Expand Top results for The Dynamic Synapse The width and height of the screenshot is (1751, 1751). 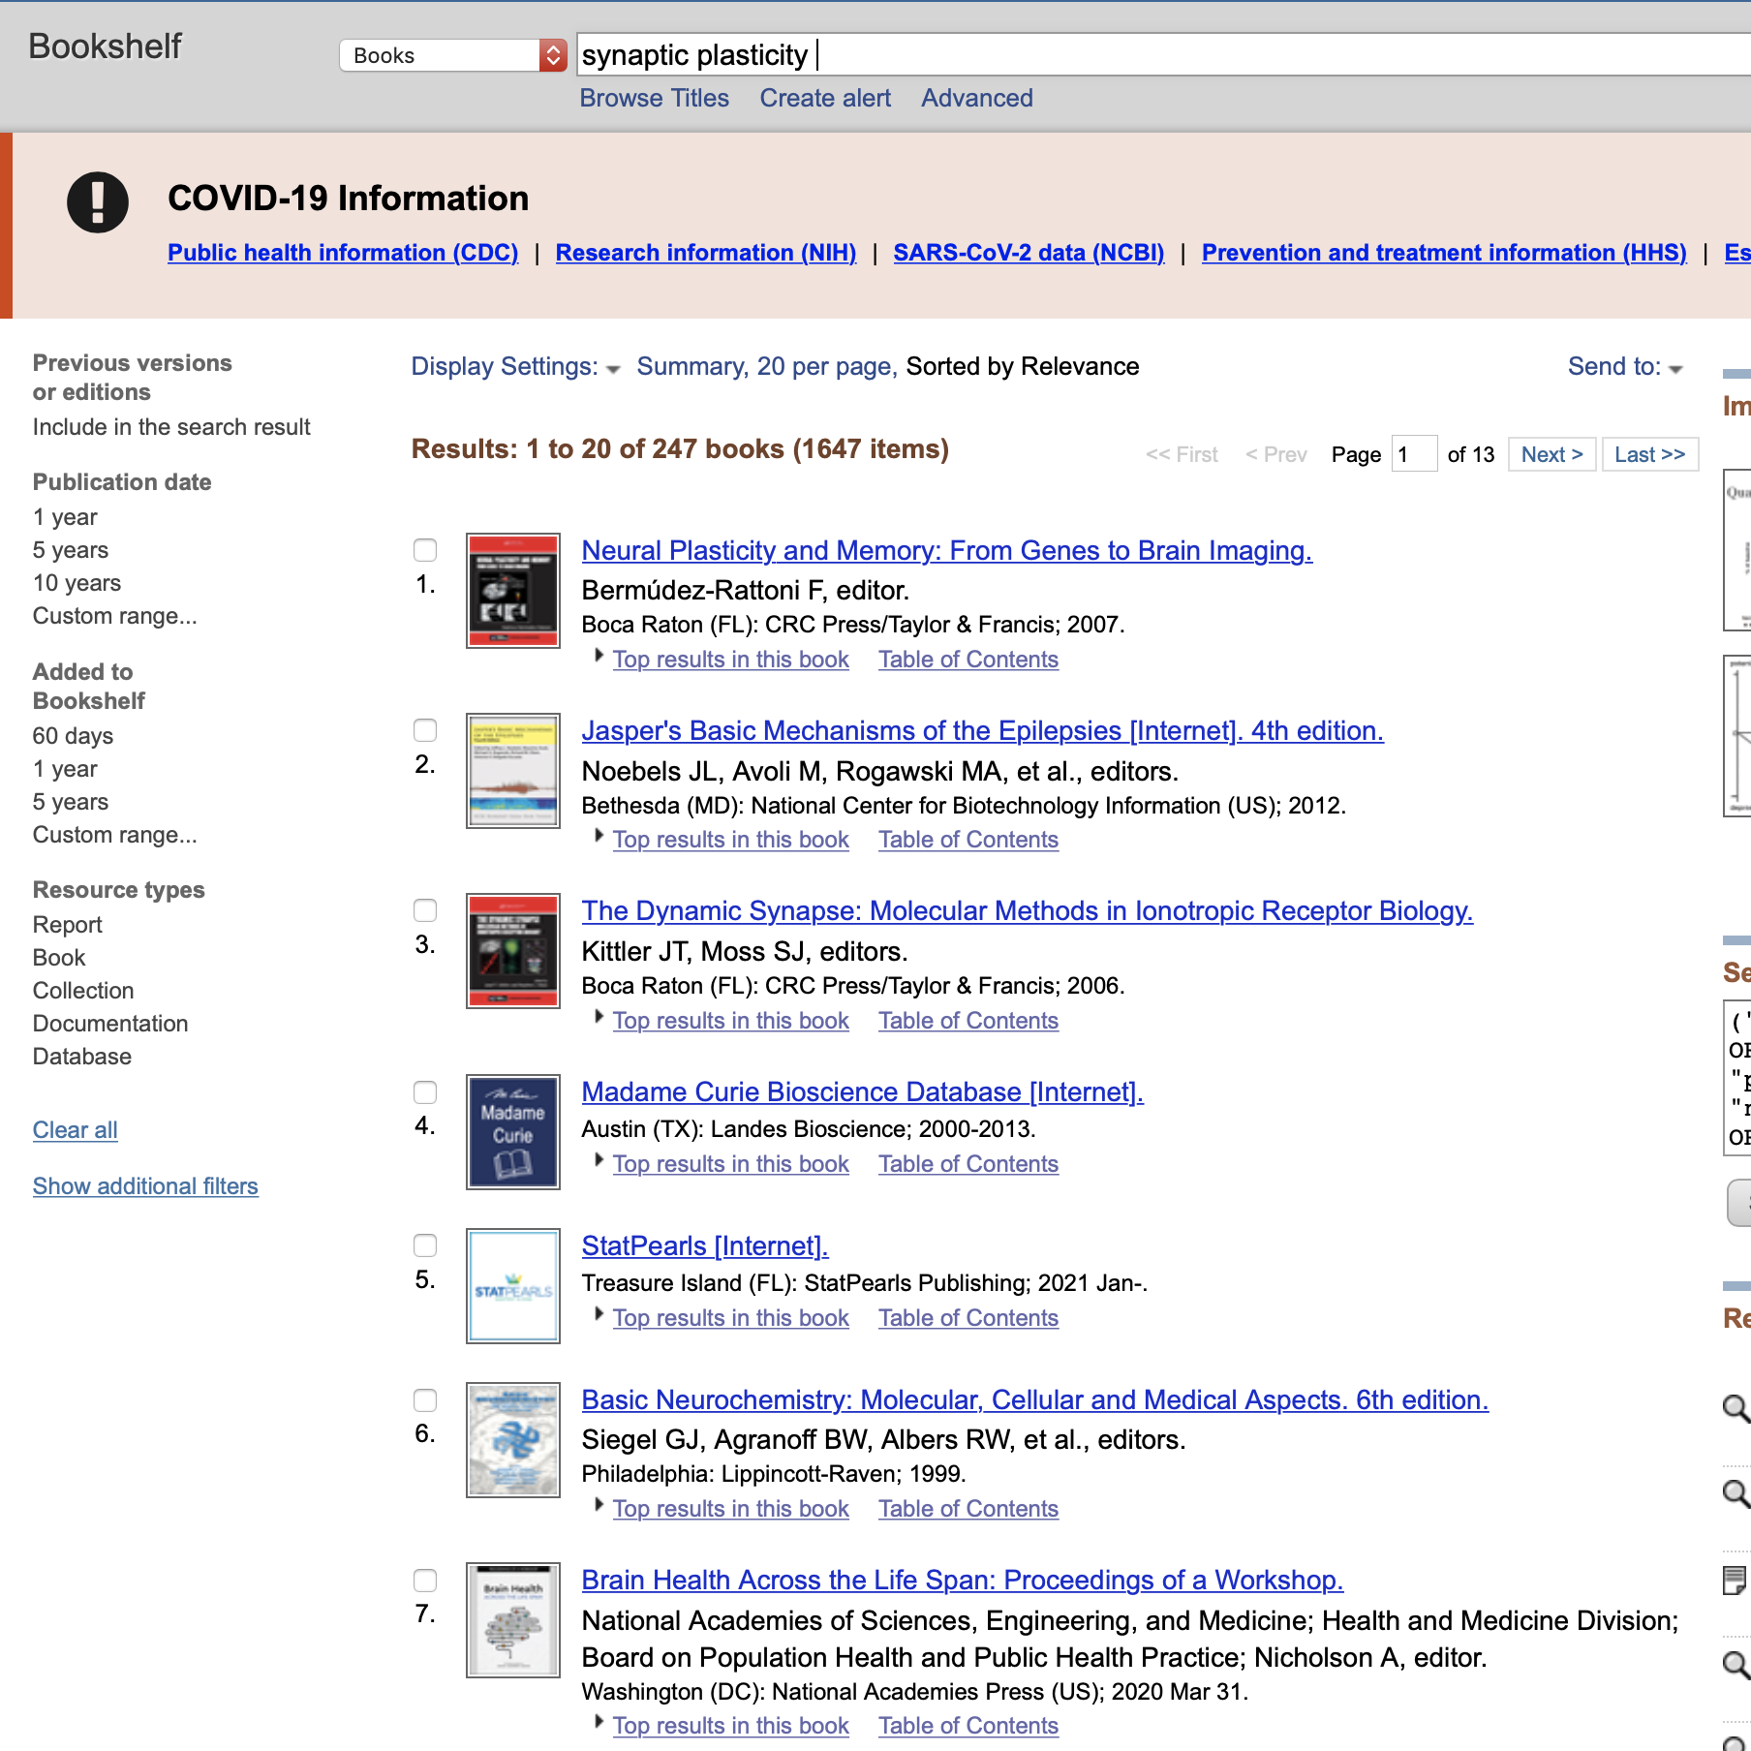[x=730, y=1021]
